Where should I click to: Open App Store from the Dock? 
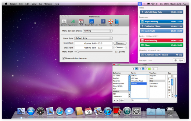tap(31, 111)
